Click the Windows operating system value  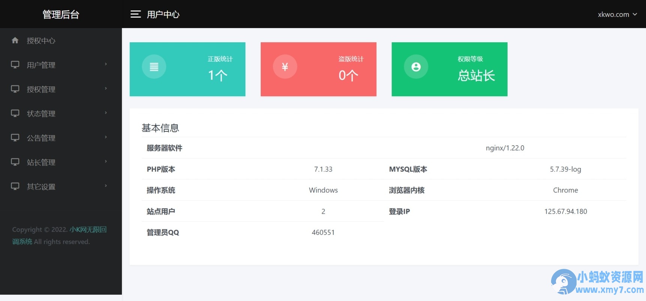point(323,190)
